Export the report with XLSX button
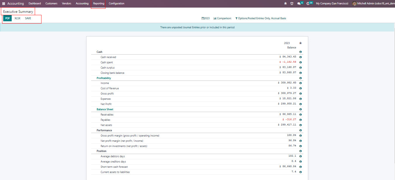Image resolution: width=395 pixels, height=180 pixels. coord(18,18)
